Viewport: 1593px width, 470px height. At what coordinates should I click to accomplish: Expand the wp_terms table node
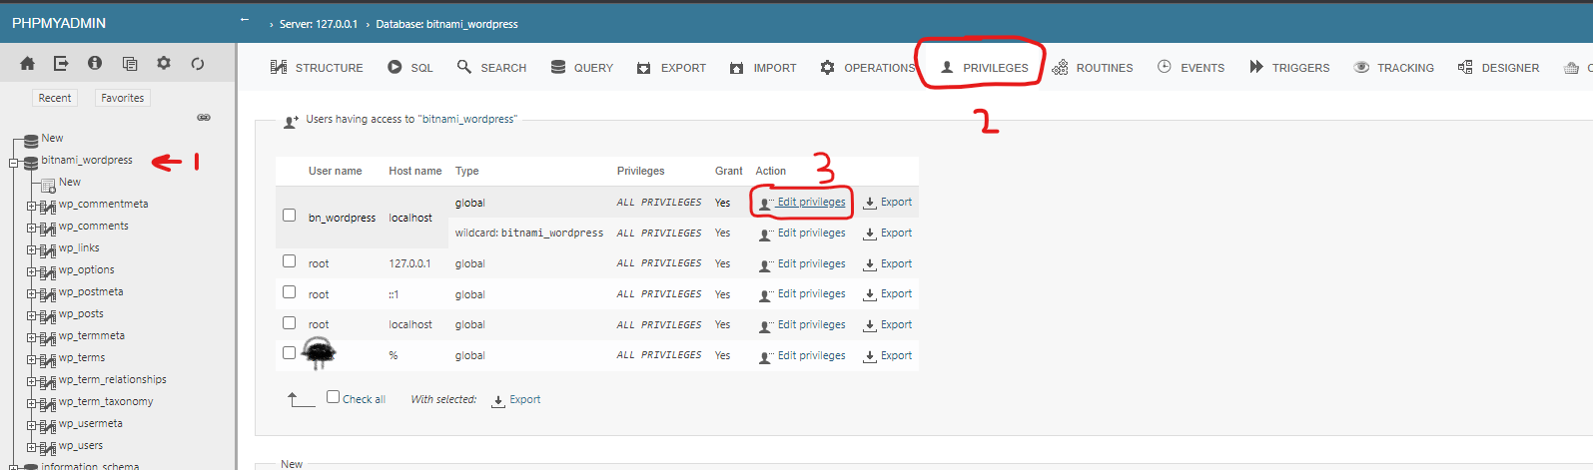[32, 360]
